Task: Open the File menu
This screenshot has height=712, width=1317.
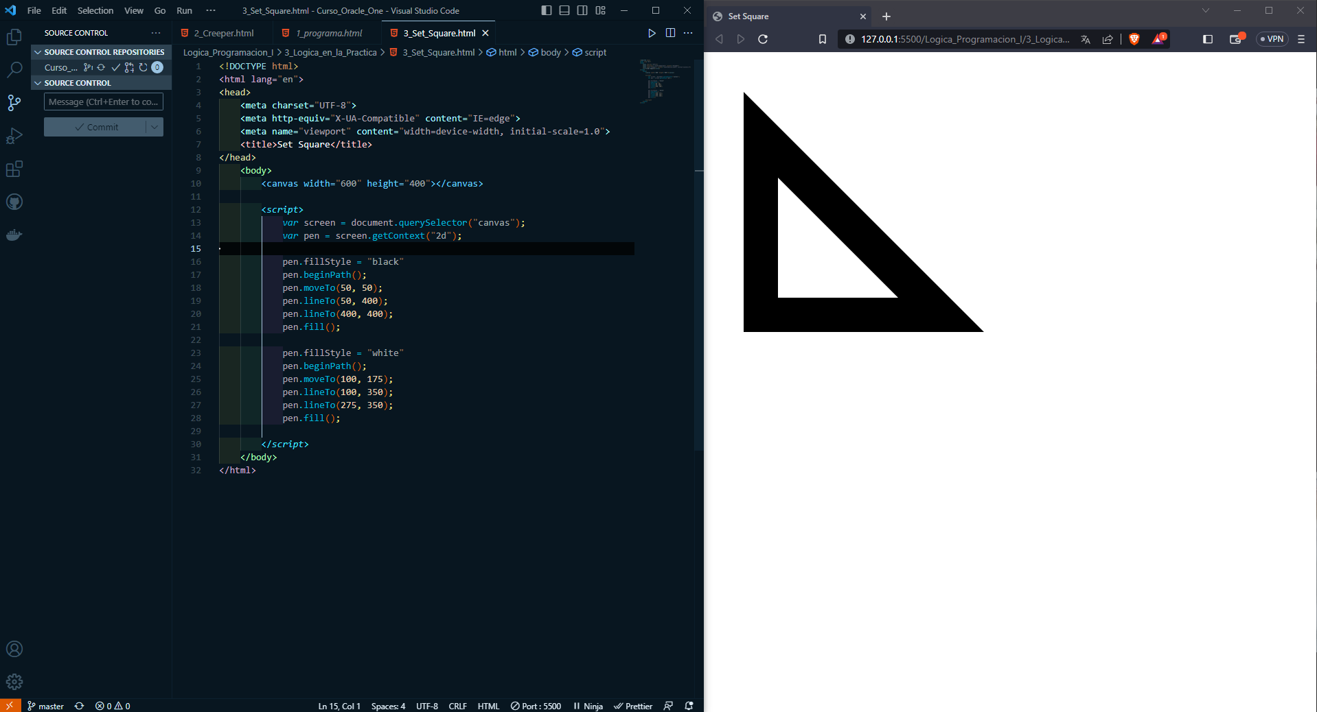Action: [x=34, y=10]
